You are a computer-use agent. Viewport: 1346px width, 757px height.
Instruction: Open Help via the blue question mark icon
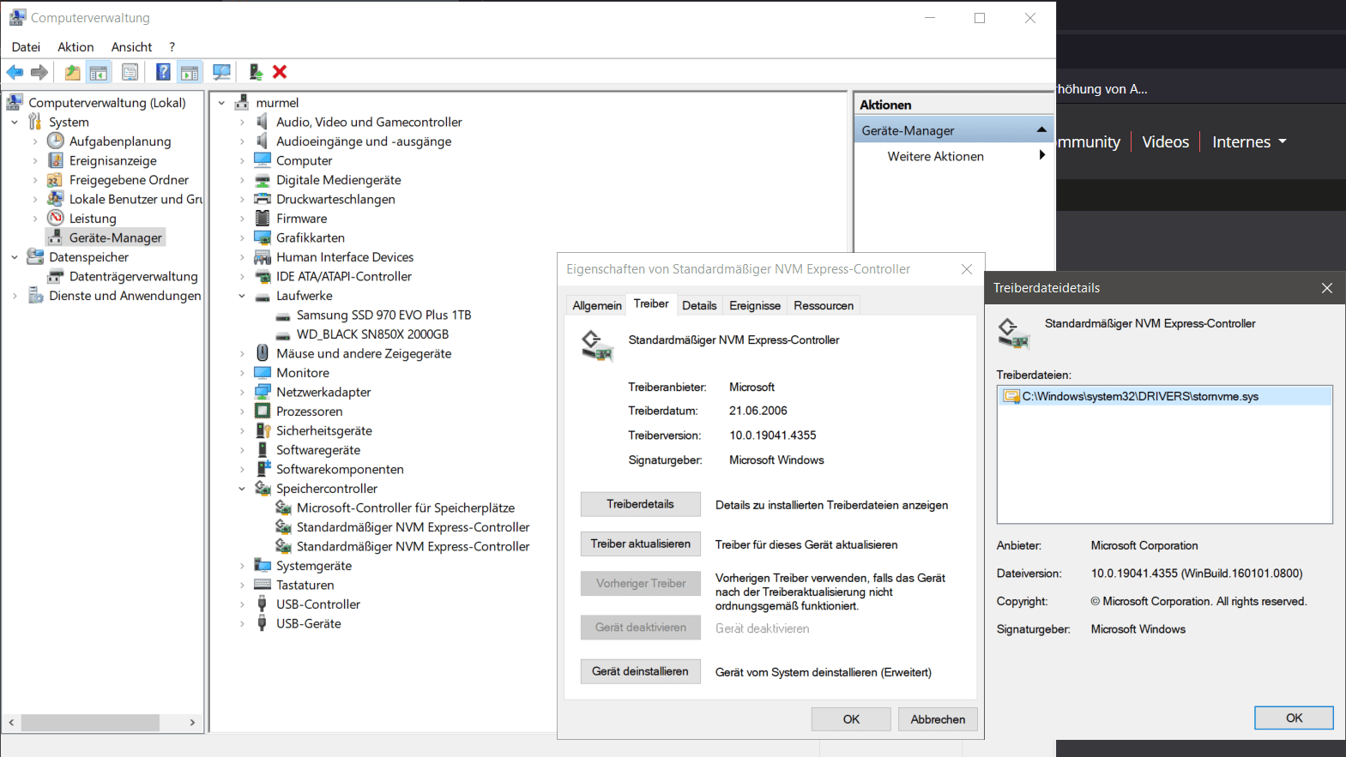(x=163, y=72)
